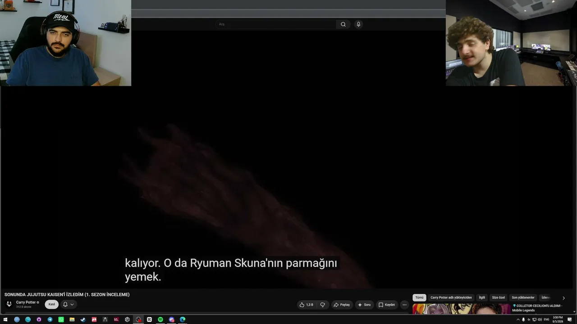Focus the YouTube 'Ara' search field
This screenshot has height=324, width=577.
coord(275,24)
